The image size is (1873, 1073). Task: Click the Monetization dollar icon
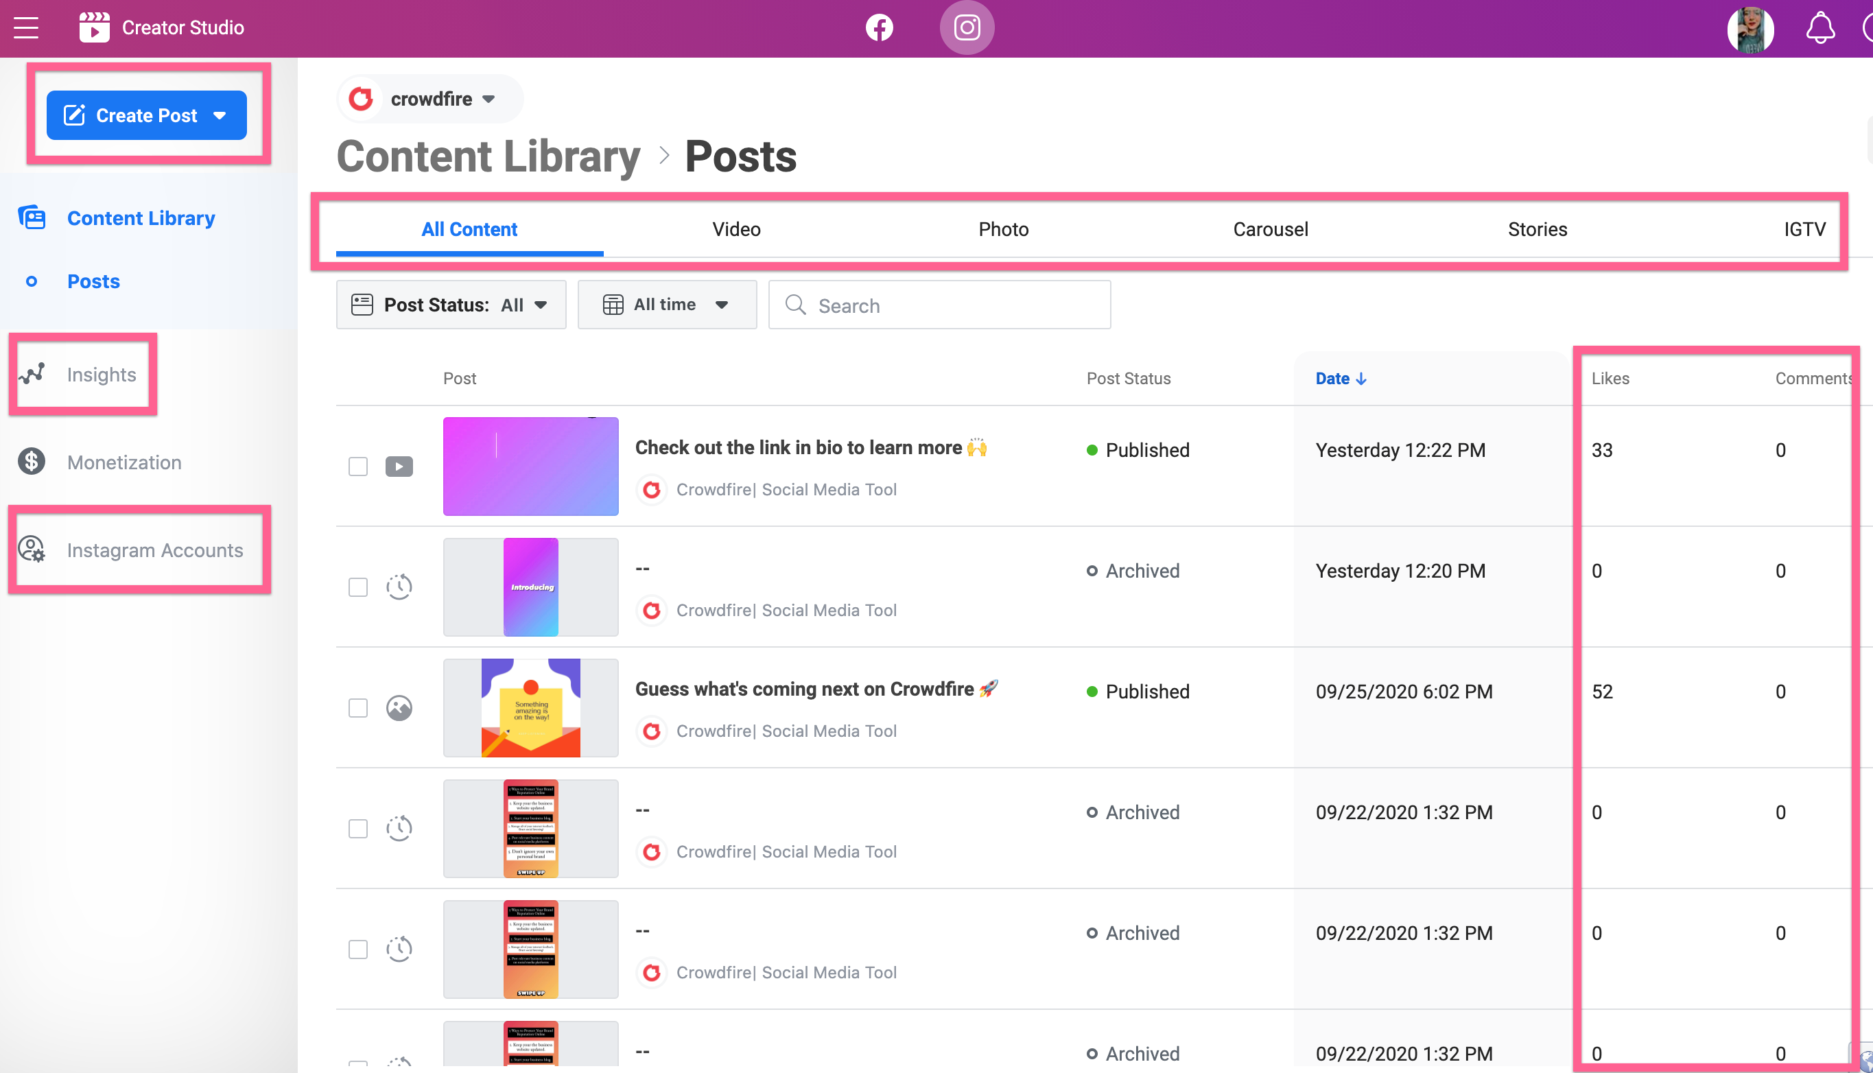[32, 462]
